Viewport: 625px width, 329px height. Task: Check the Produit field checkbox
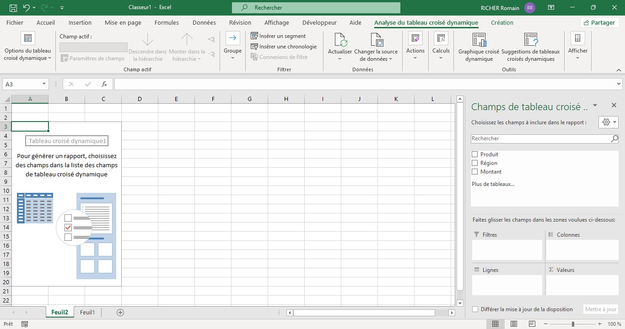pyautogui.click(x=474, y=154)
